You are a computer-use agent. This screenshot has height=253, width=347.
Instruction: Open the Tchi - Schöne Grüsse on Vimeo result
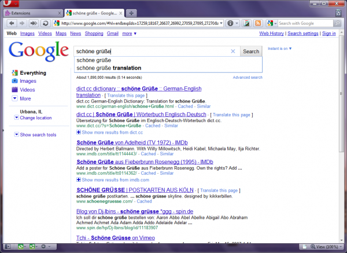pyautogui.click(x=116, y=238)
